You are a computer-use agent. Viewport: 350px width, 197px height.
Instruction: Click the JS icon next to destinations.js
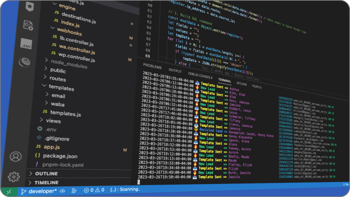click(x=57, y=12)
